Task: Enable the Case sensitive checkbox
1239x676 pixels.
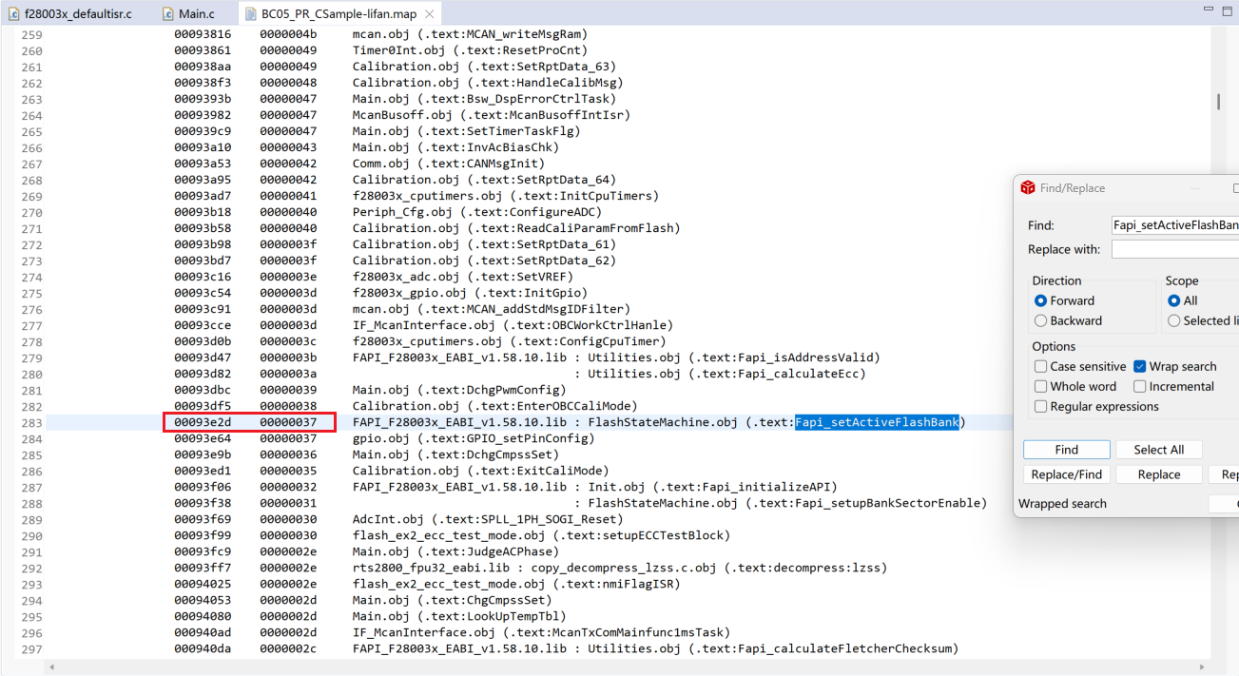Action: pyautogui.click(x=1041, y=366)
